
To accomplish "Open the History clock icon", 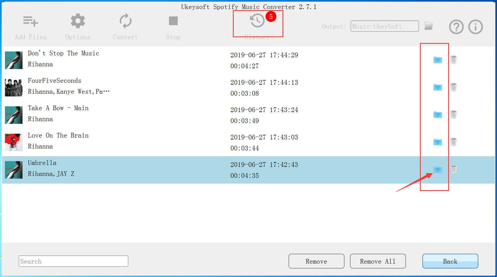I will (x=257, y=21).
